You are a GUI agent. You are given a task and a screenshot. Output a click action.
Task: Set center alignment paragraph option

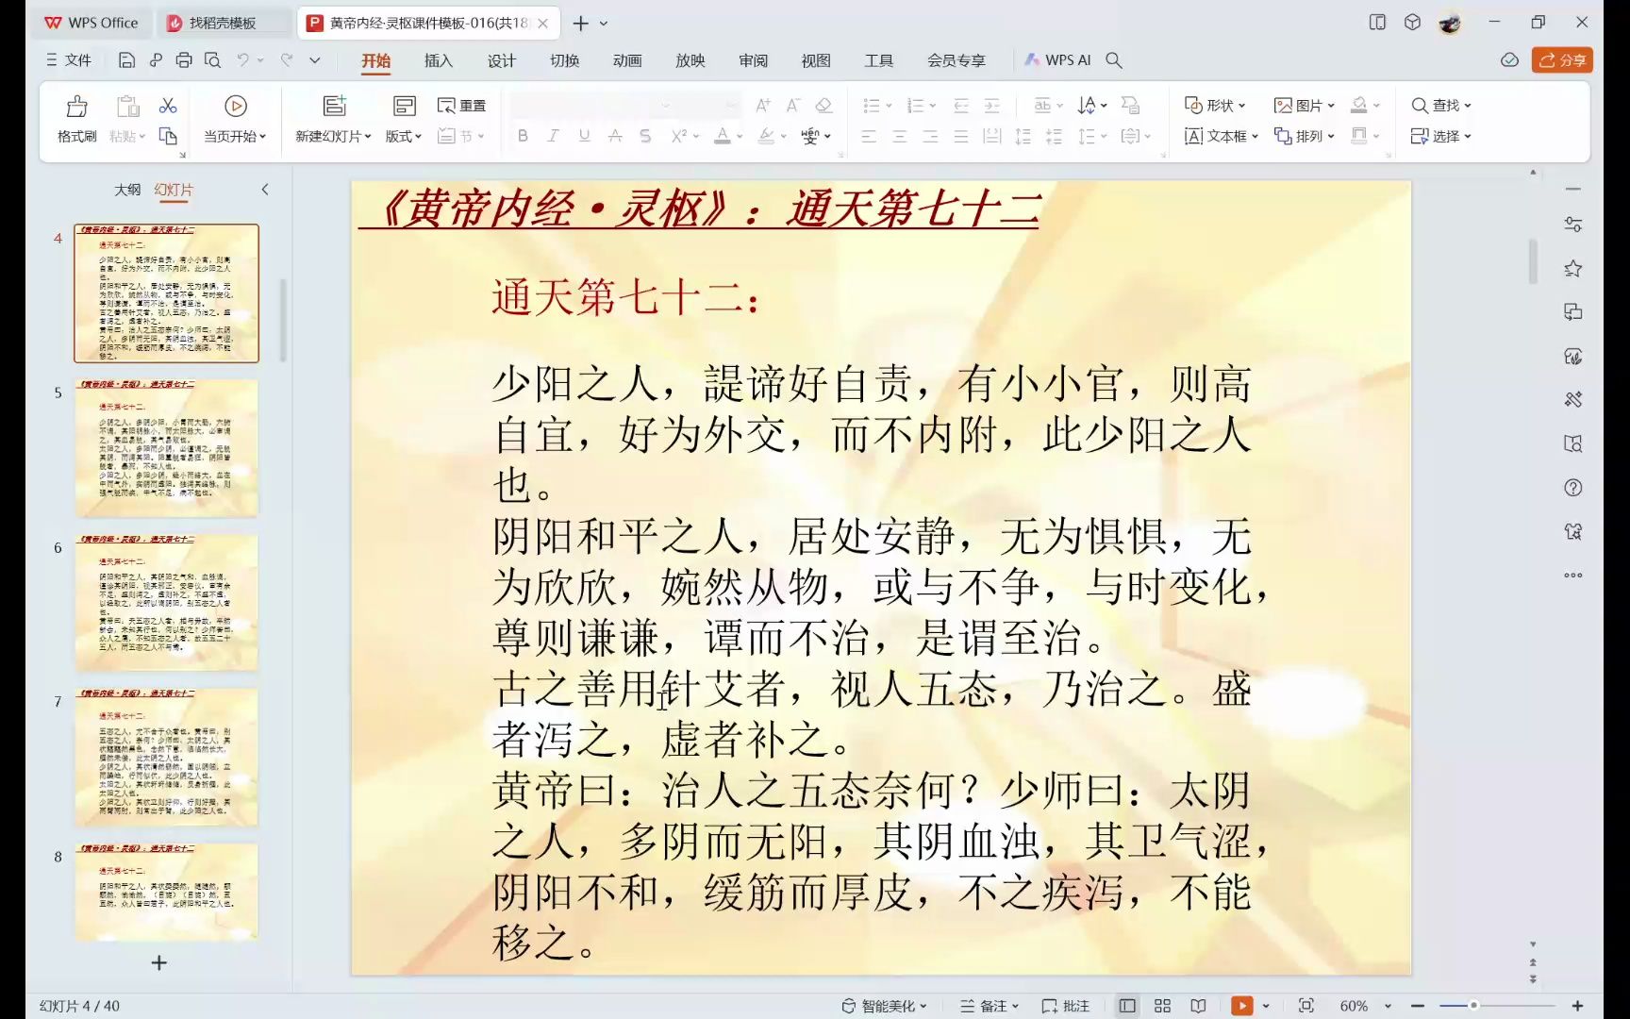click(900, 136)
